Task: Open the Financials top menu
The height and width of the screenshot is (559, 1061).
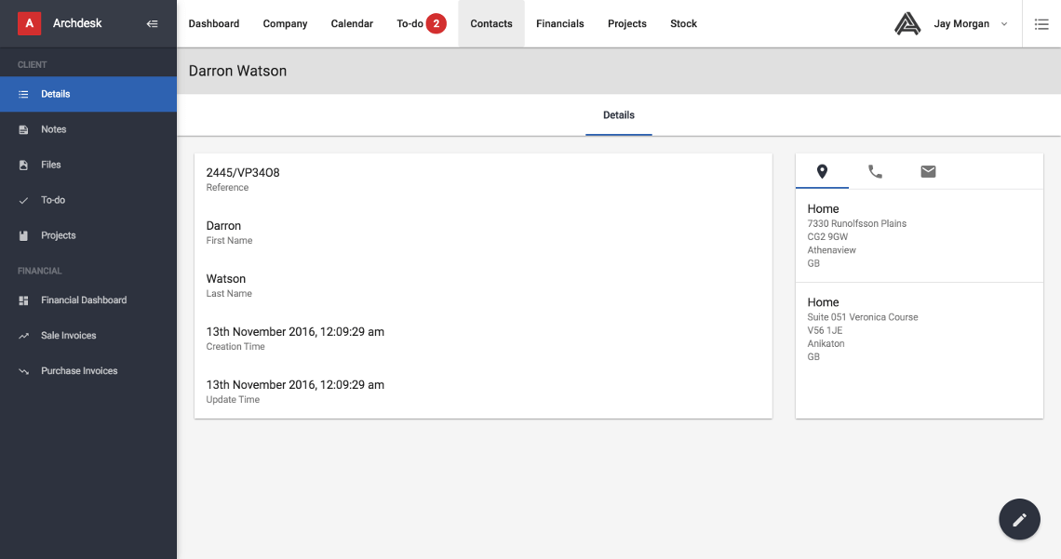Action: (559, 23)
